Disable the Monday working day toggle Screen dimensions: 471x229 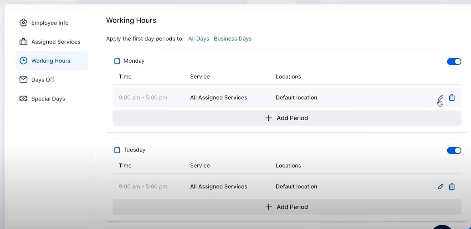(x=454, y=62)
